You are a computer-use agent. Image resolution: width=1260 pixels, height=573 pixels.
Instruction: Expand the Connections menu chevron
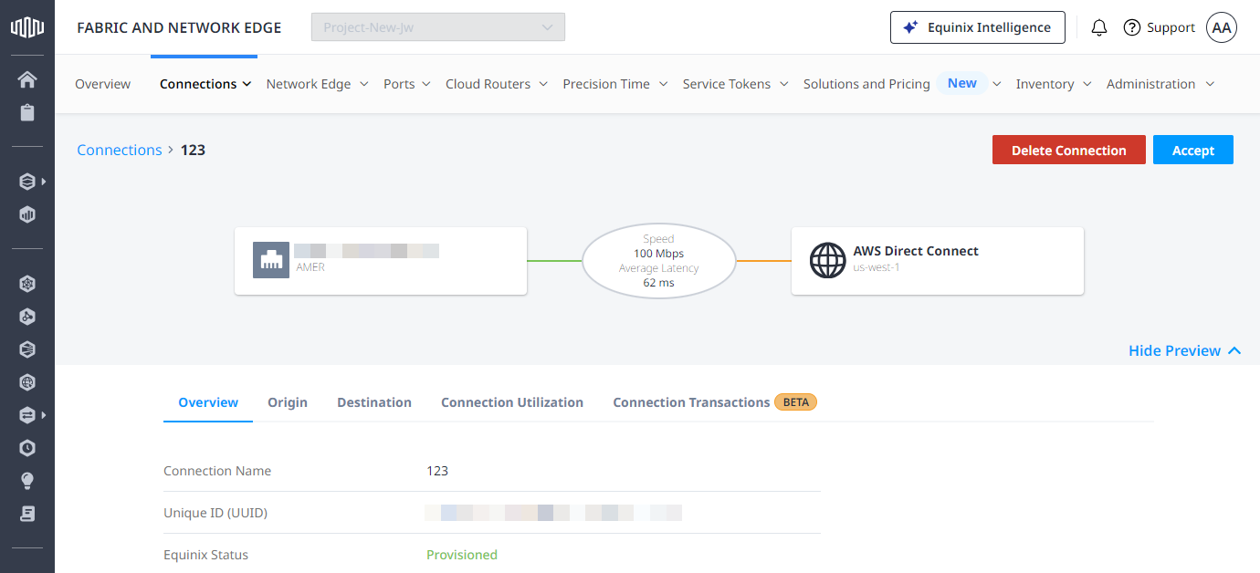click(x=247, y=84)
